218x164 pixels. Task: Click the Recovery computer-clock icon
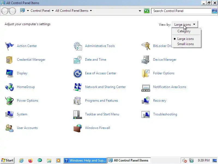(x=146, y=101)
